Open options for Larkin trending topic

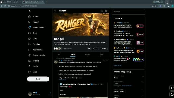pos(143,82)
